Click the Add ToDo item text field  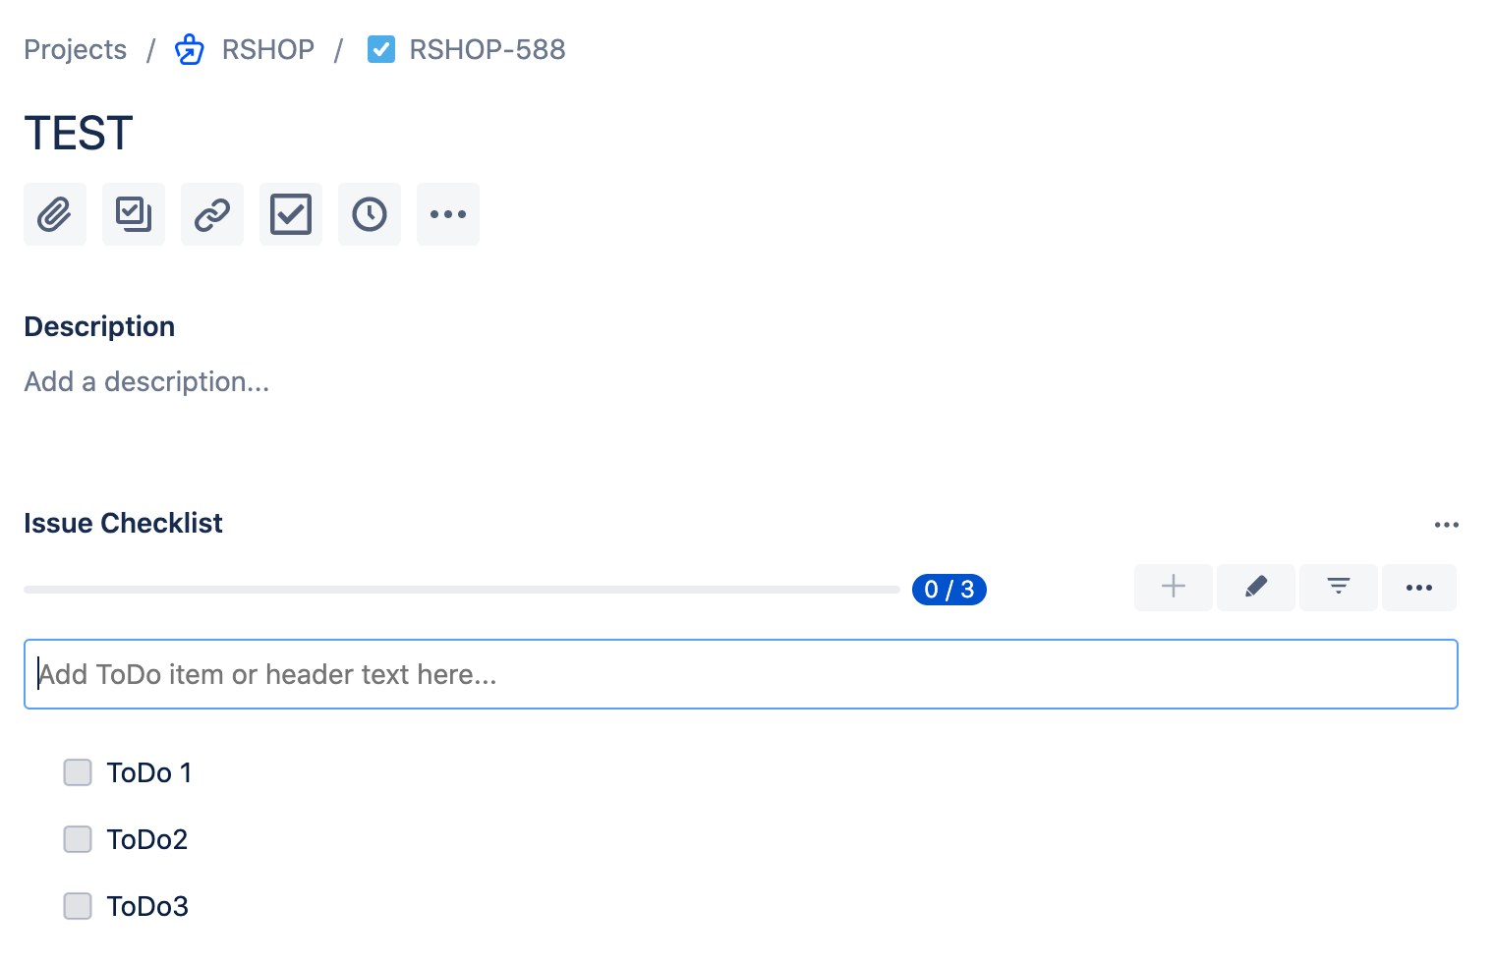(x=741, y=674)
